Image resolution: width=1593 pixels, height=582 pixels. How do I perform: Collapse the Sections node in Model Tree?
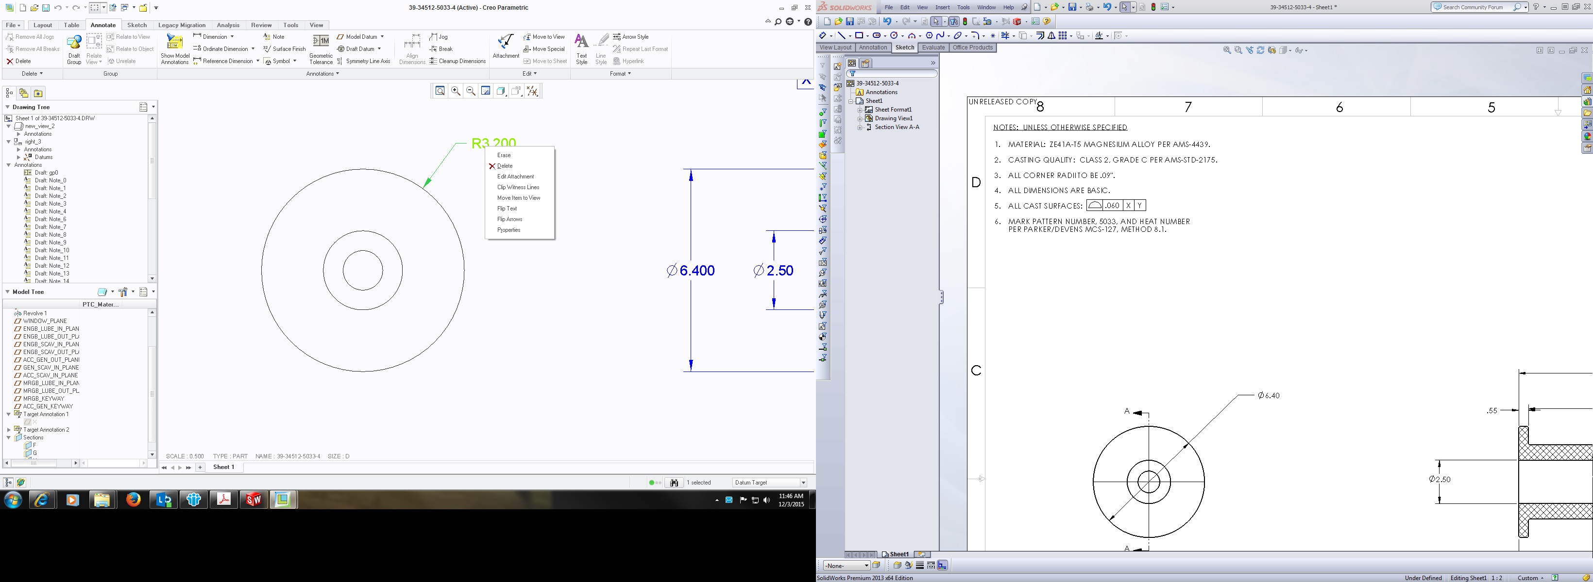click(x=9, y=437)
